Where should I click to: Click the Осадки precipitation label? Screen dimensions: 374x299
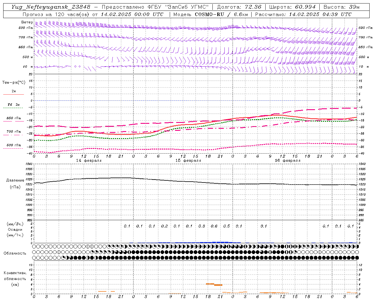(x=15, y=230)
